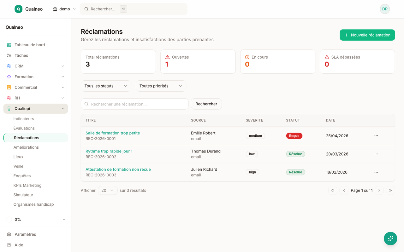Click the Ouvertes warning triangle icon
The width and height of the screenshot is (404, 252).
click(x=168, y=57)
